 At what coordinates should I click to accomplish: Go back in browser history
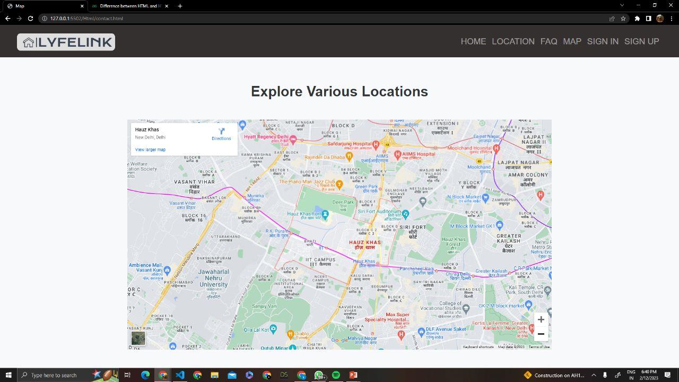click(7, 18)
